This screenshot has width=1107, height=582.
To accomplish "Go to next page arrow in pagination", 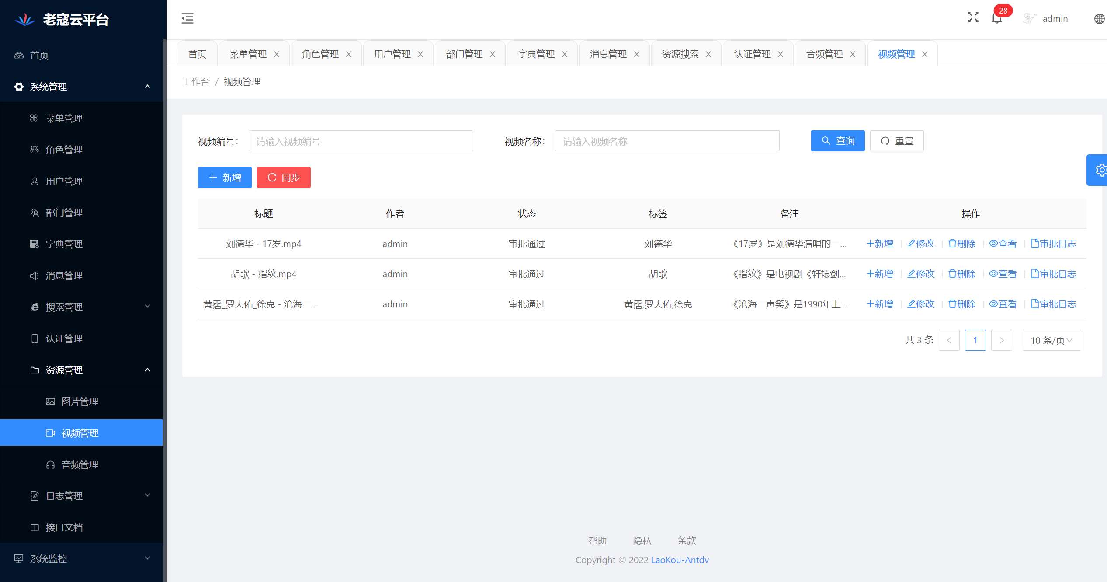I will coord(1001,340).
